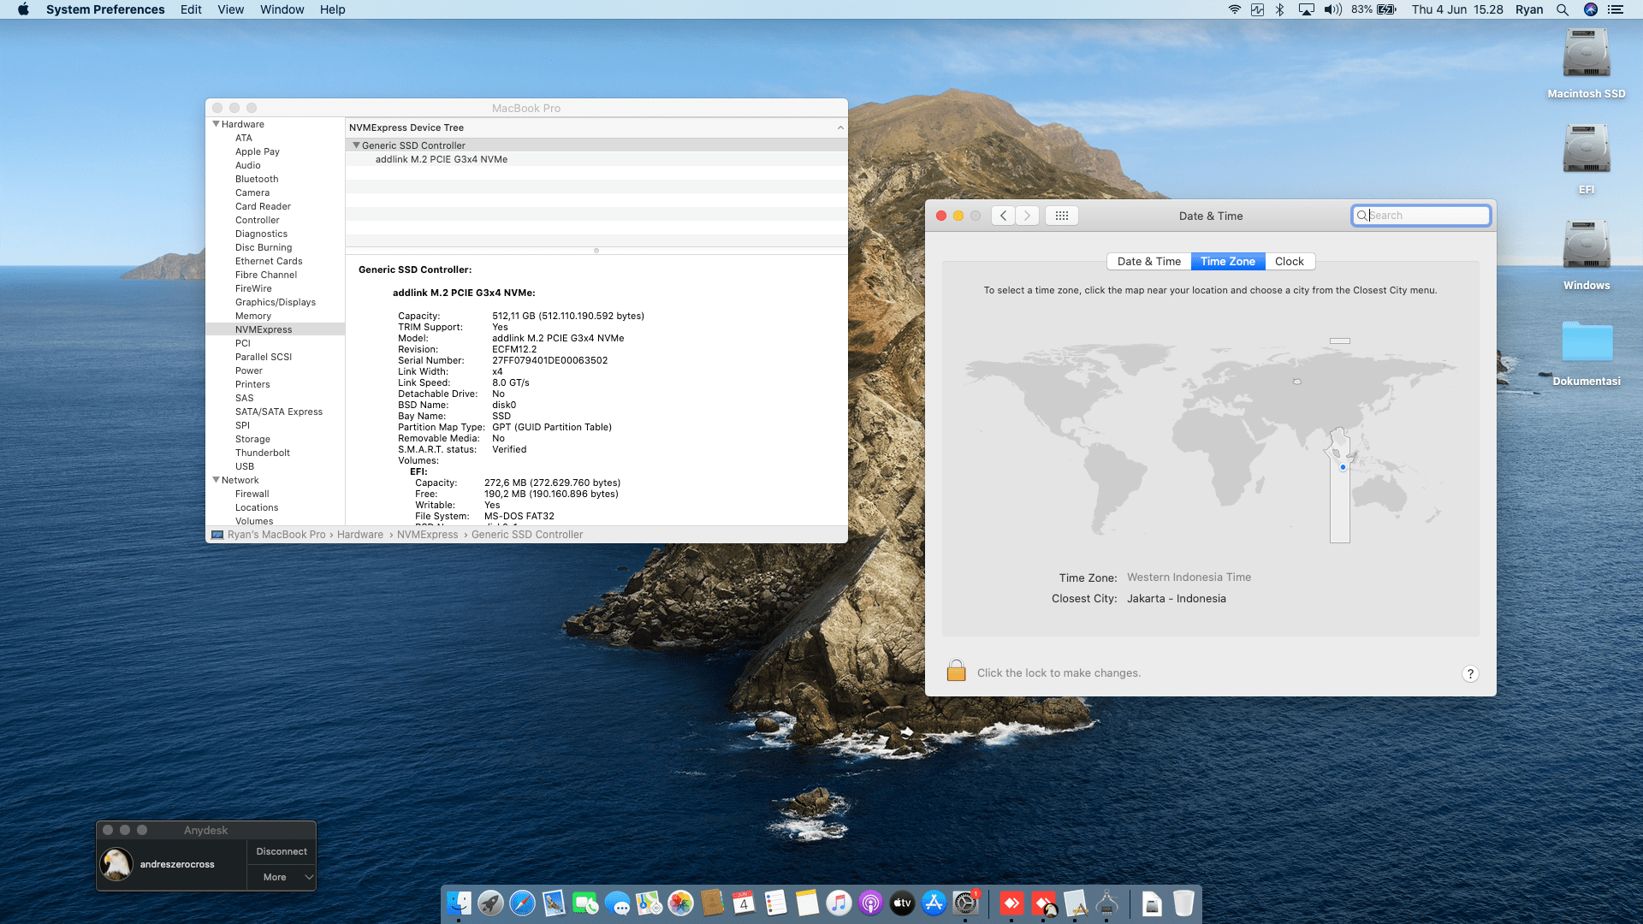1643x924 pixels.
Task: Open the Dokumentasi folder on desktop
Action: (x=1586, y=341)
